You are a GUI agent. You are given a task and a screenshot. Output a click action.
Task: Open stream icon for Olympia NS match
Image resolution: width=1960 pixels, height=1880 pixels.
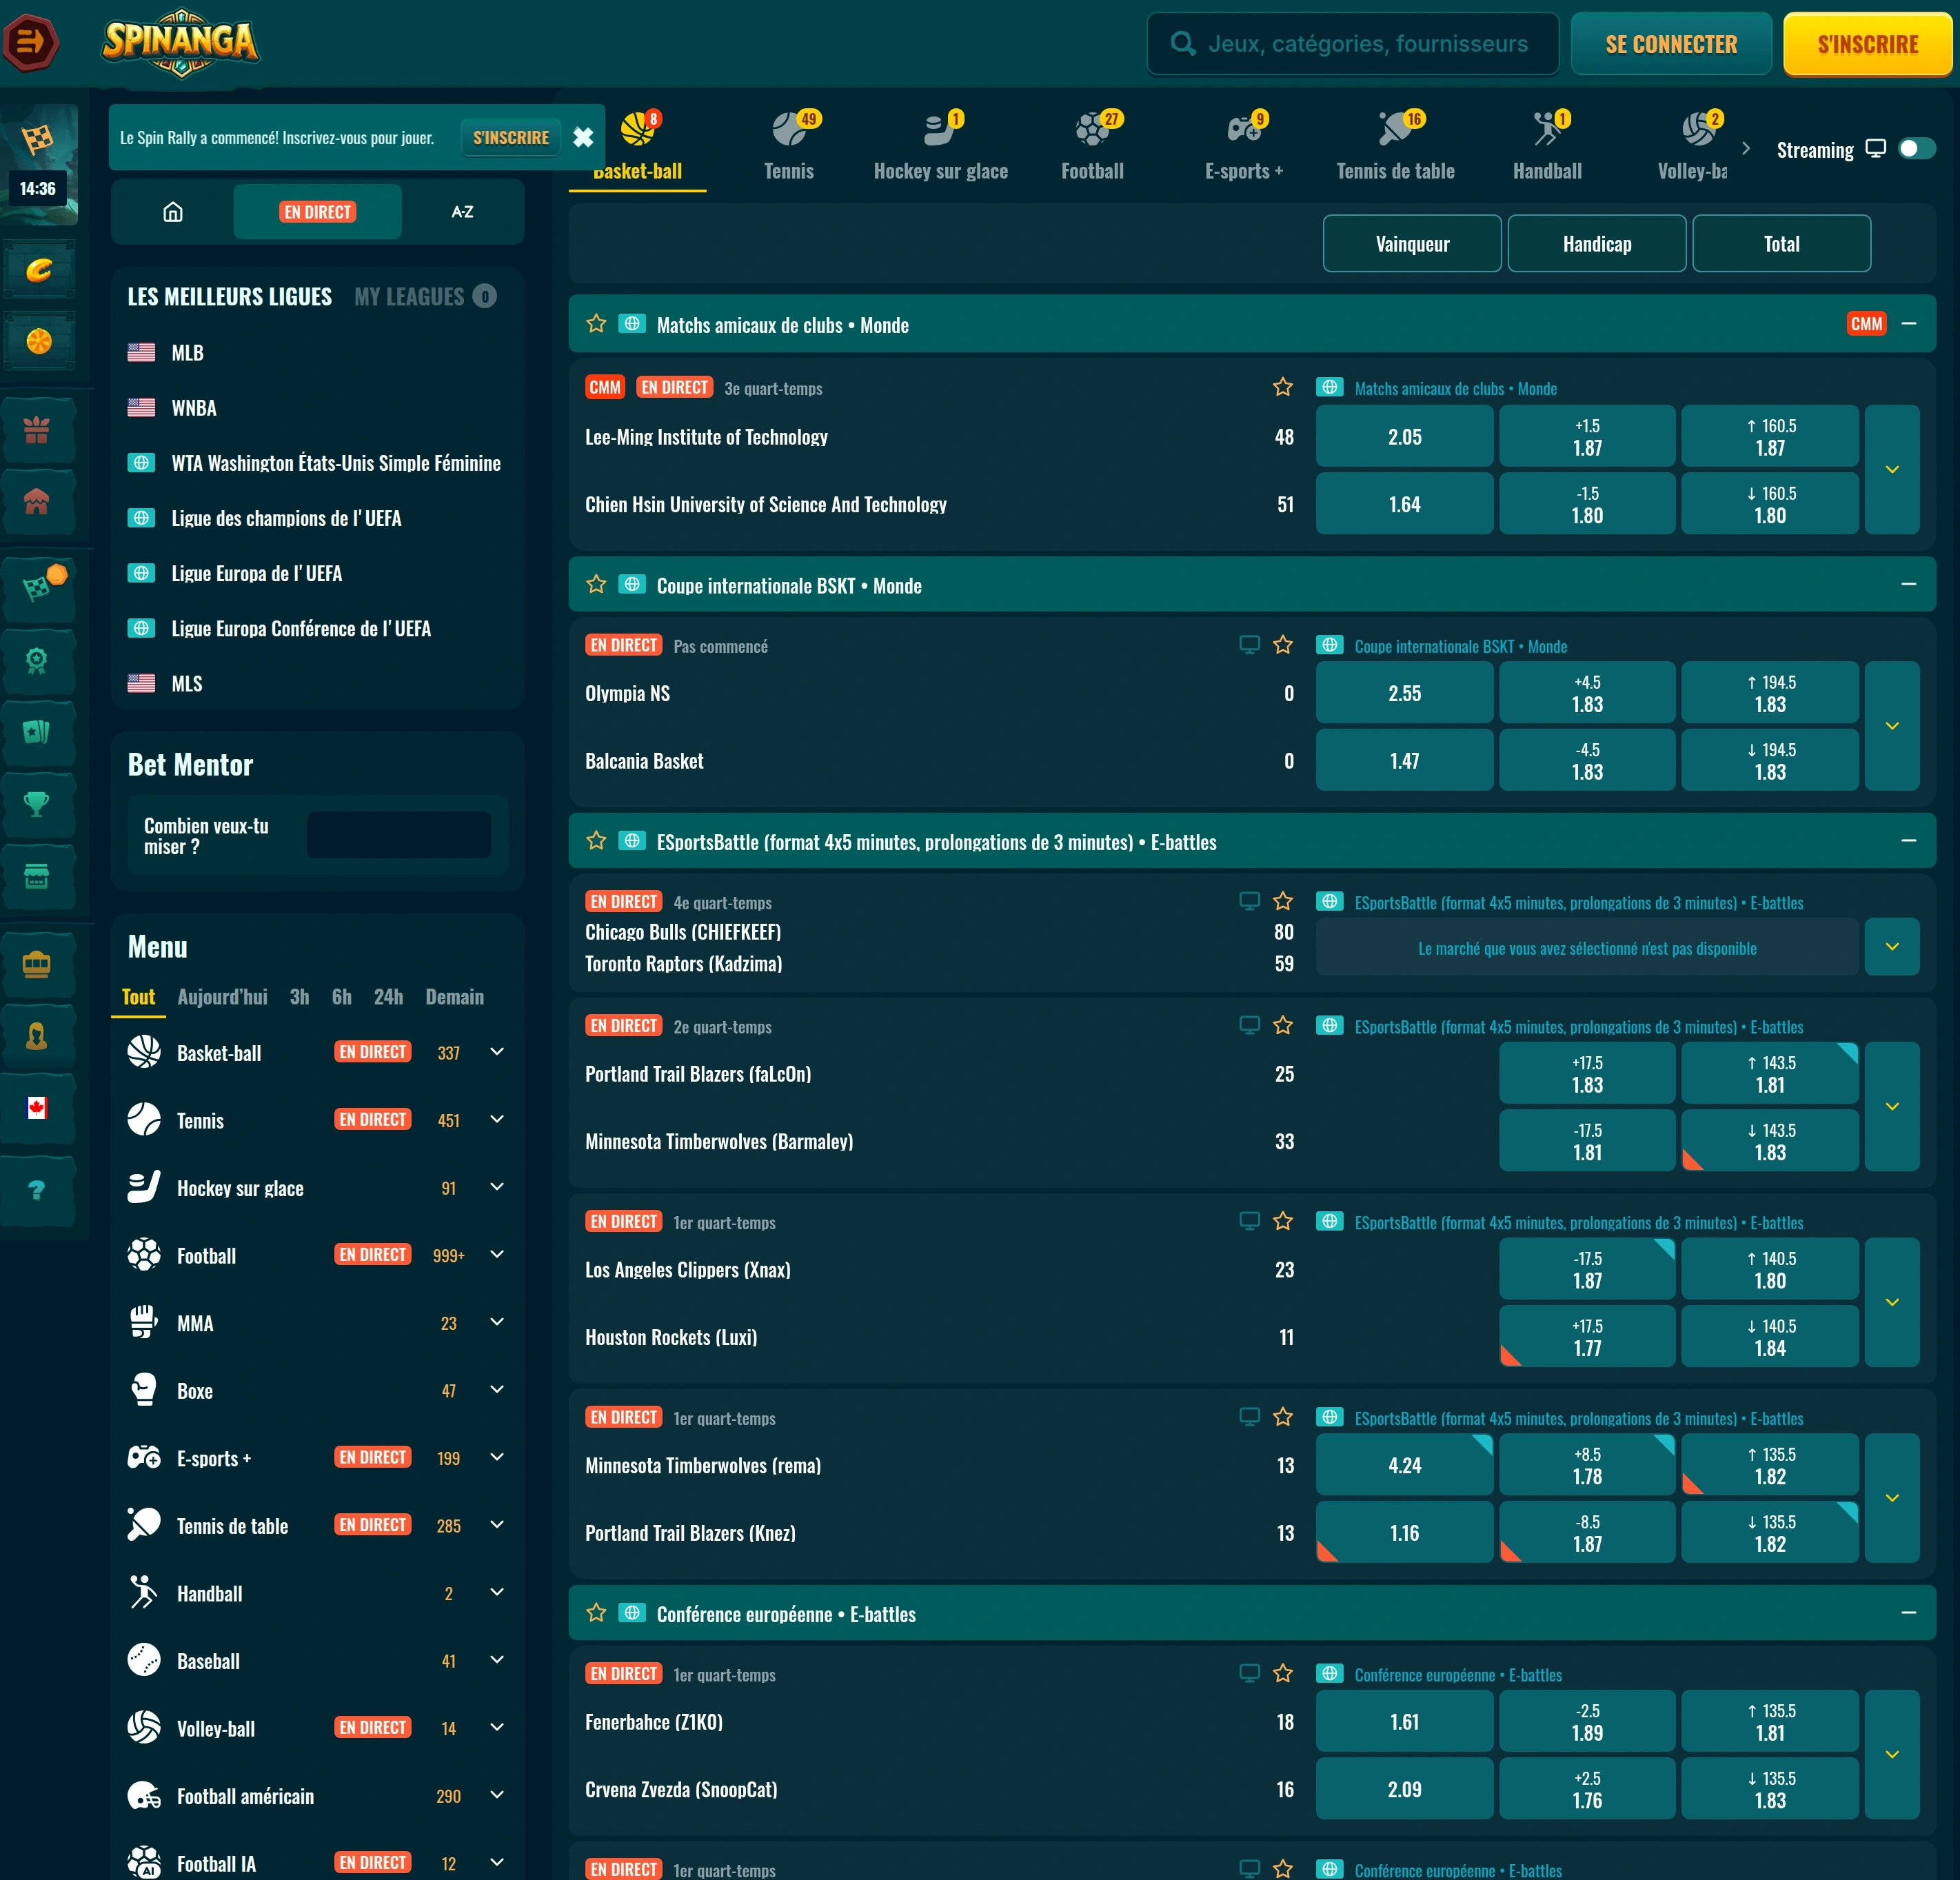pyautogui.click(x=1249, y=645)
